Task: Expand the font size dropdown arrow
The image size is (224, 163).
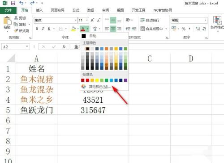Action: click(x=87, y=20)
